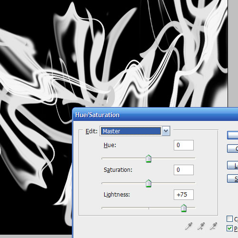The image size is (238, 238).
Task: Select the add-to-sample eyedropper (plus)
Action: click(x=201, y=226)
